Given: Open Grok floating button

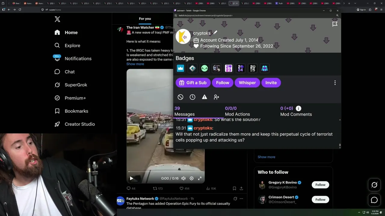Looking at the screenshot, I should [374, 185].
